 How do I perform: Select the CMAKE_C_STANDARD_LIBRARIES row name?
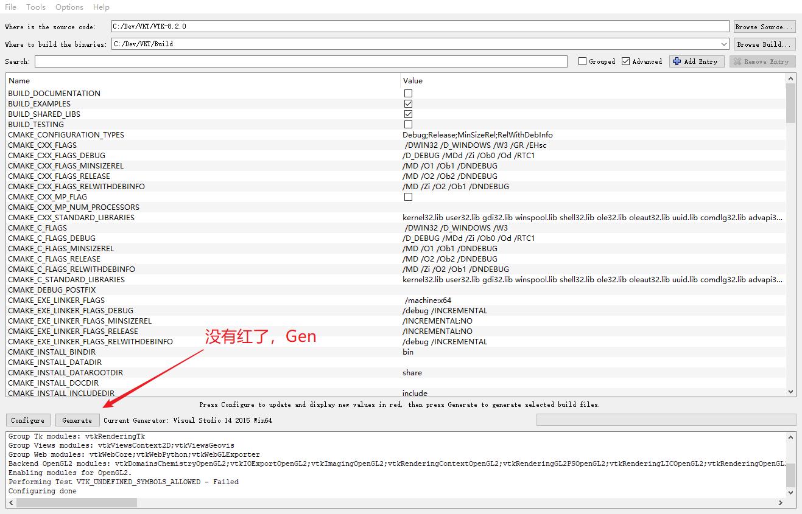point(66,279)
